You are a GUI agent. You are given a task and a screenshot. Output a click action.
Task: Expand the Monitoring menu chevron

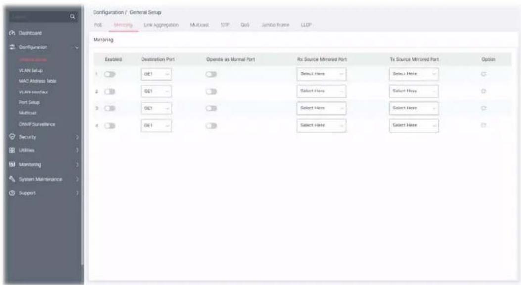(x=77, y=165)
